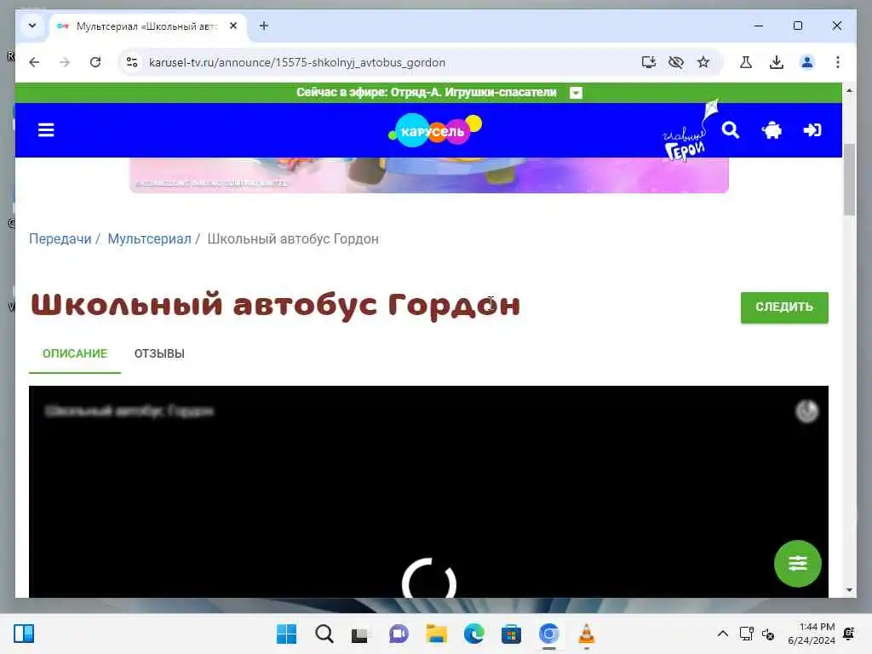Switch to the ОТЗЫВЫ tab
Viewport: 872px width, 654px height.
[159, 353]
